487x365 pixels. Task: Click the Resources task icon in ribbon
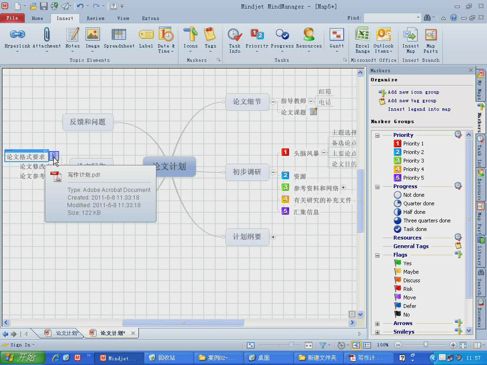click(309, 34)
